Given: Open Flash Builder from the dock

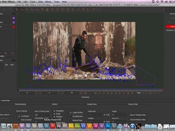Looking at the screenshot, I should click(59, 126).
